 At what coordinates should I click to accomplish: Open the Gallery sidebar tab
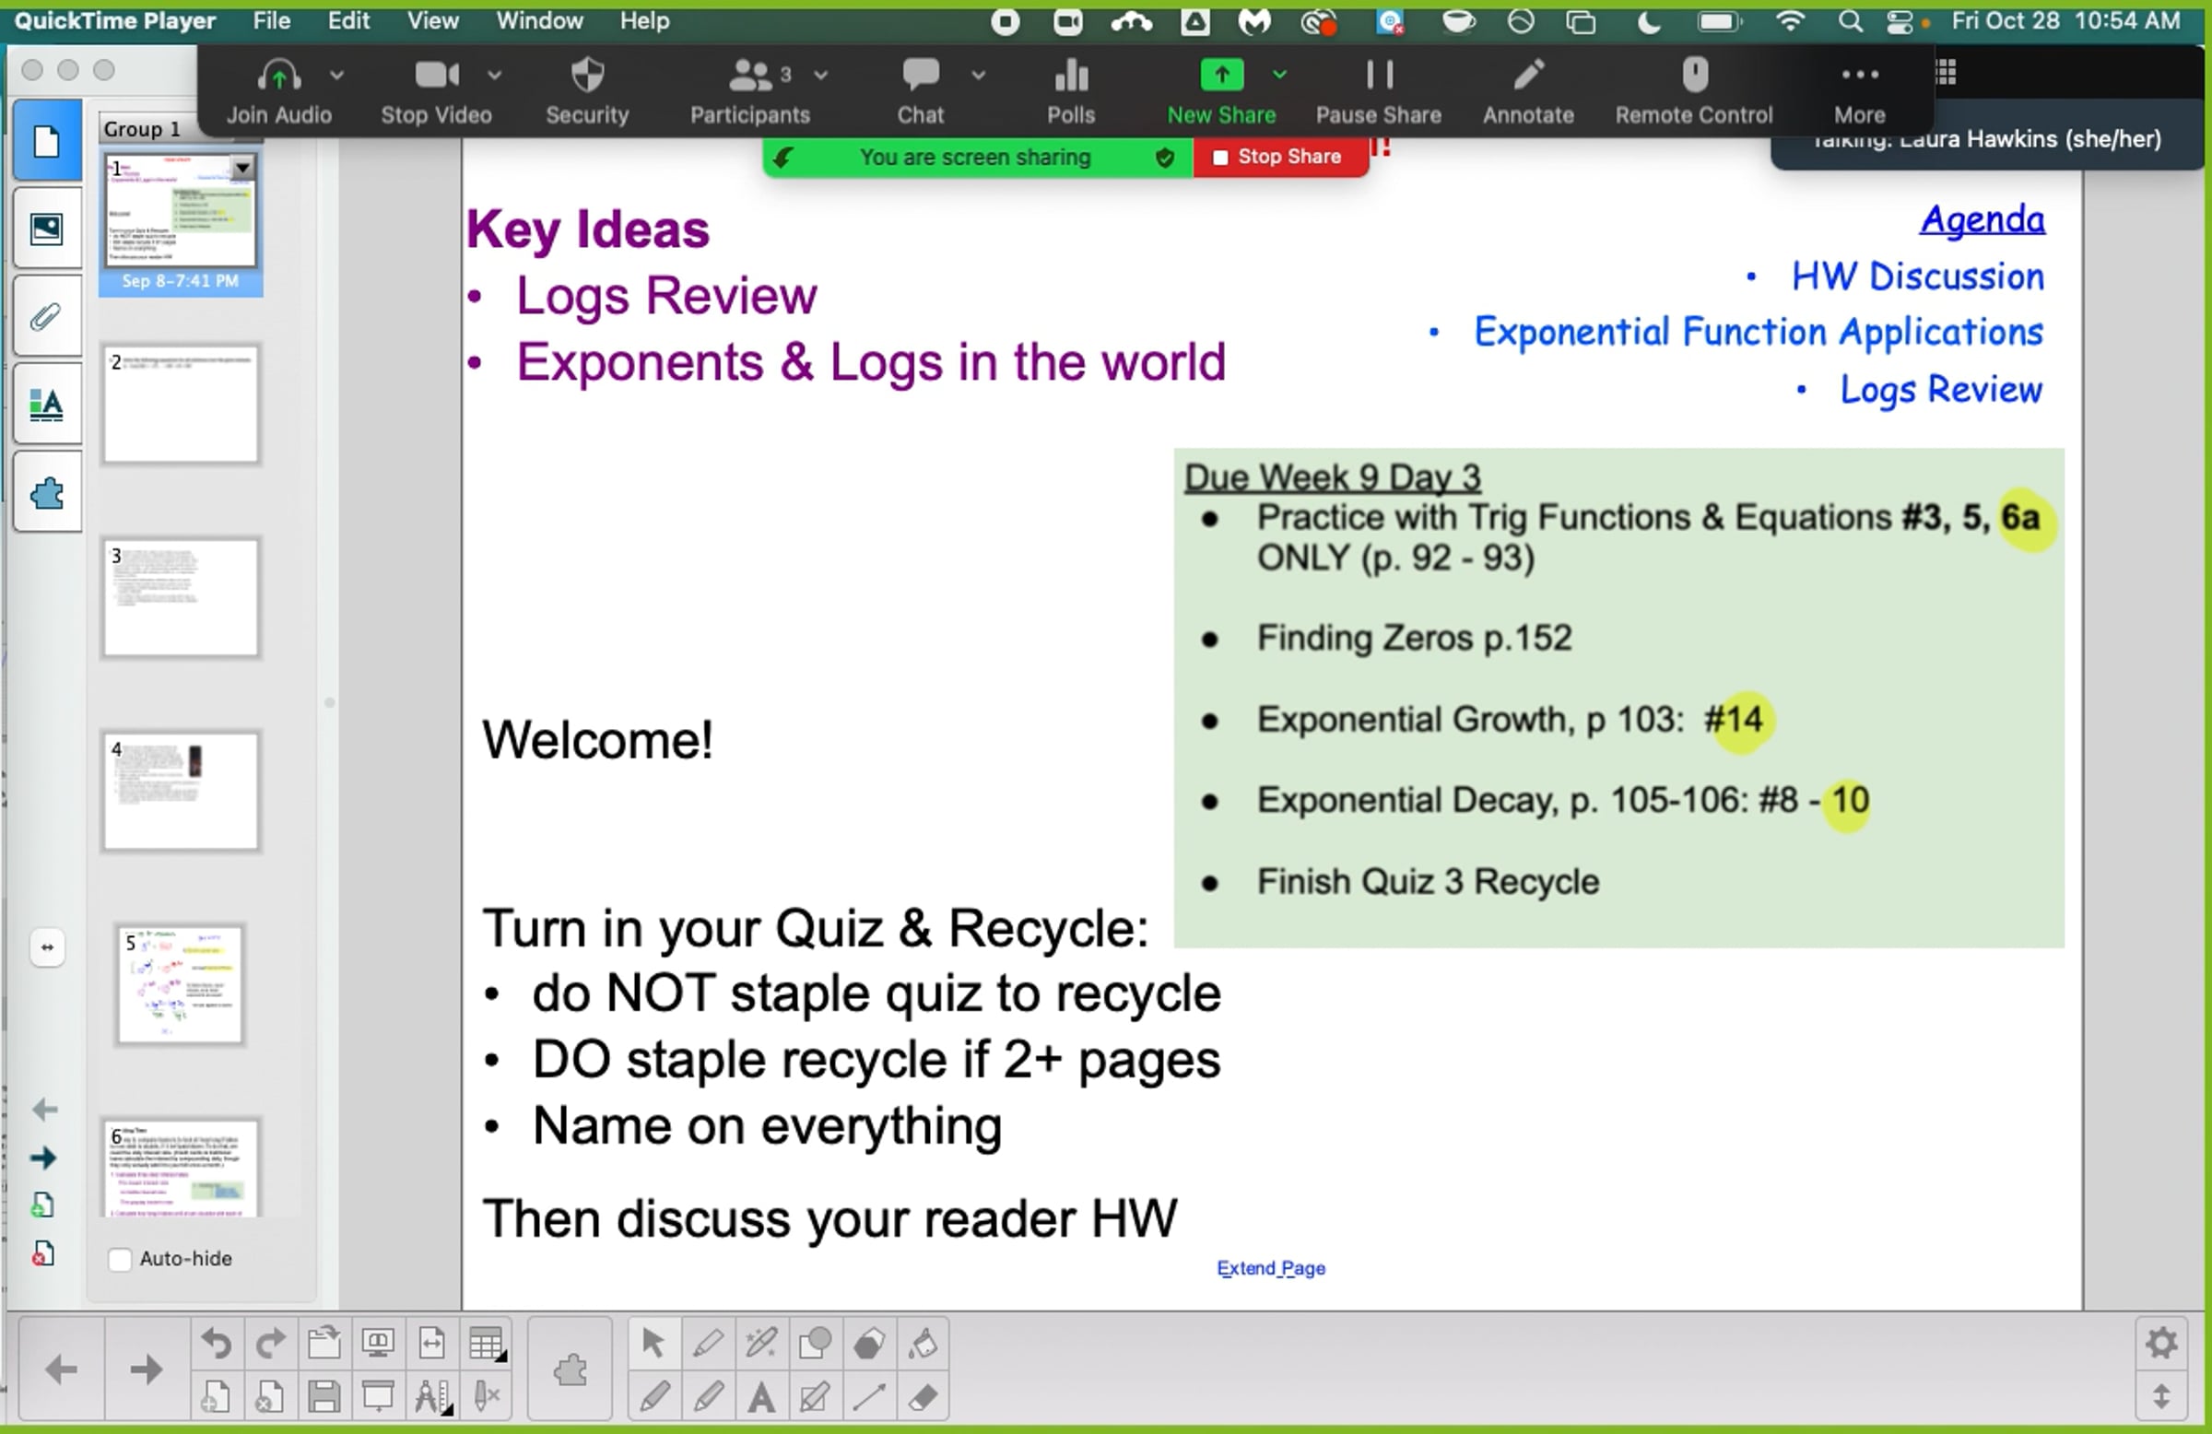[x=45, y=229]
